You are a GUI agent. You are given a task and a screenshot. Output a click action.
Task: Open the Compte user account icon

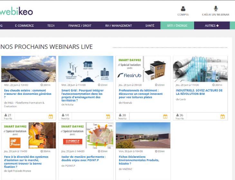point(183,9)
